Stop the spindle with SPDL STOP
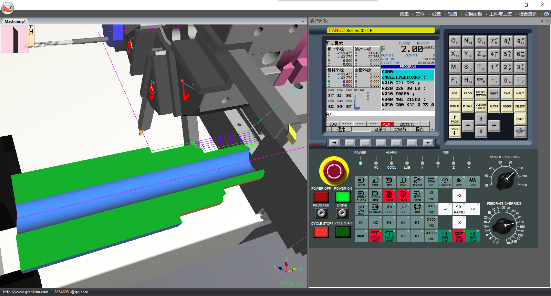Viewport: 551px width, 296px height. [459, 236]
